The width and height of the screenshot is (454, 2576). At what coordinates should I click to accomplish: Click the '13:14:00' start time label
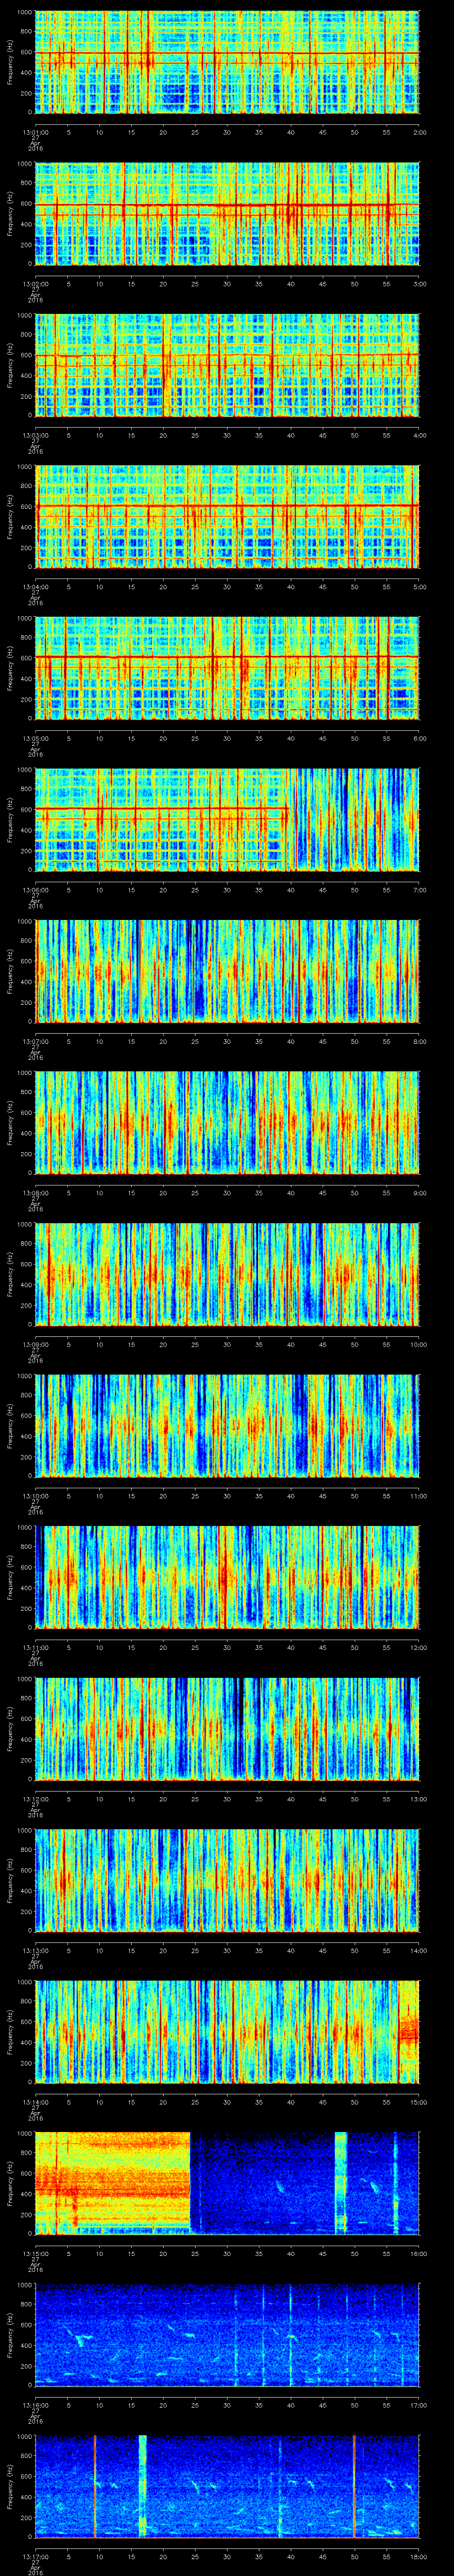pyautogui.click(x=35, y=2101)
